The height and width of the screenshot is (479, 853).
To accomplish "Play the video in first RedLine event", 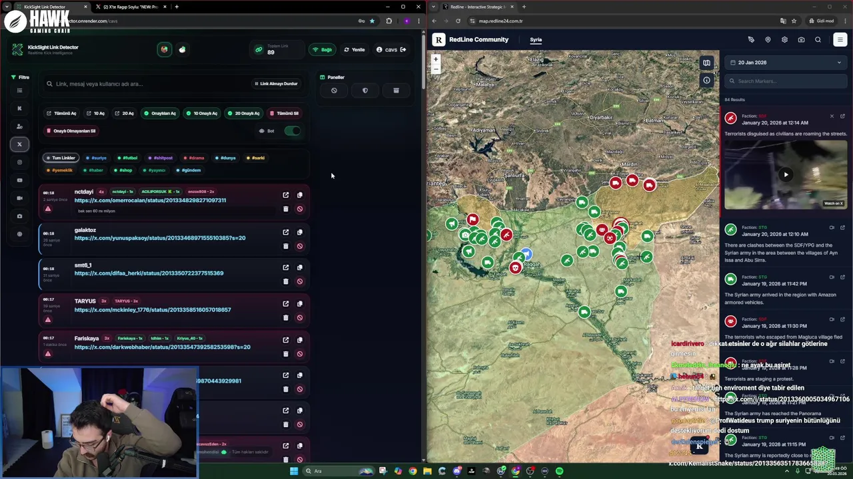I will point(786,174).
